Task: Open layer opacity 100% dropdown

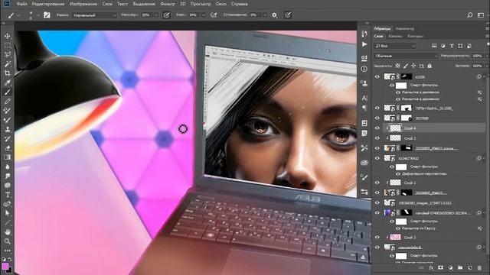Action: click(487, 56)
